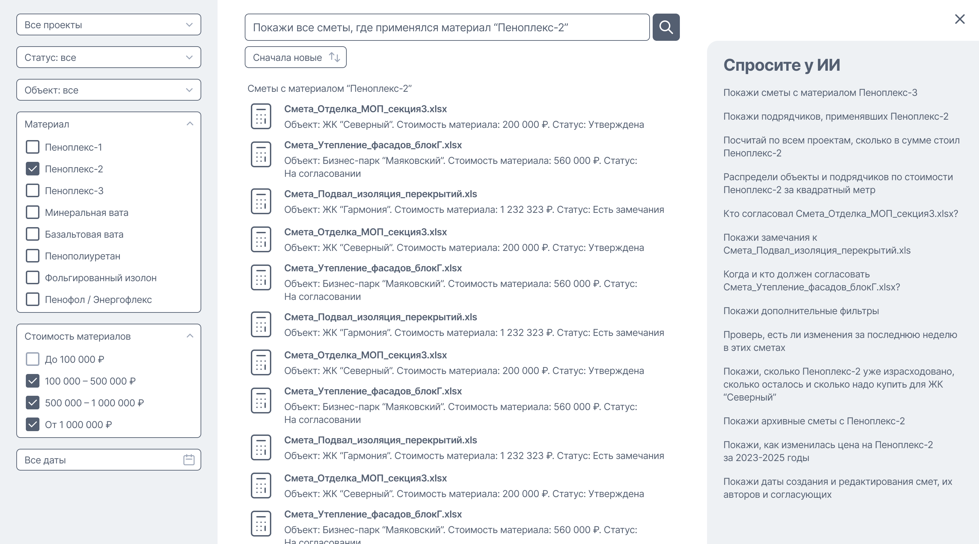
Task: Collapse the Стоимость материалов section chevron
Action: [190, 336]
